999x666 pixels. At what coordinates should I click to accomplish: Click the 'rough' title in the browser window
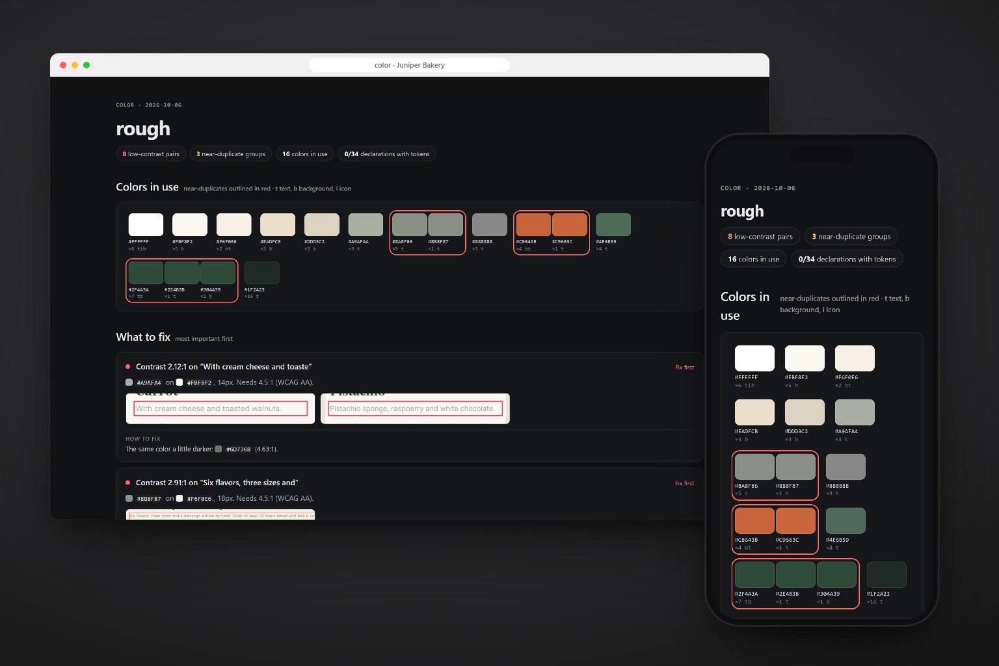[x=143, y=129]
